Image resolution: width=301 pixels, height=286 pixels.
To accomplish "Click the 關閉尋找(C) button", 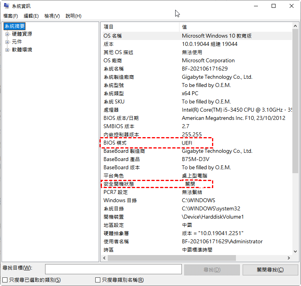I will pyautogui.click(x=270, y=270).
